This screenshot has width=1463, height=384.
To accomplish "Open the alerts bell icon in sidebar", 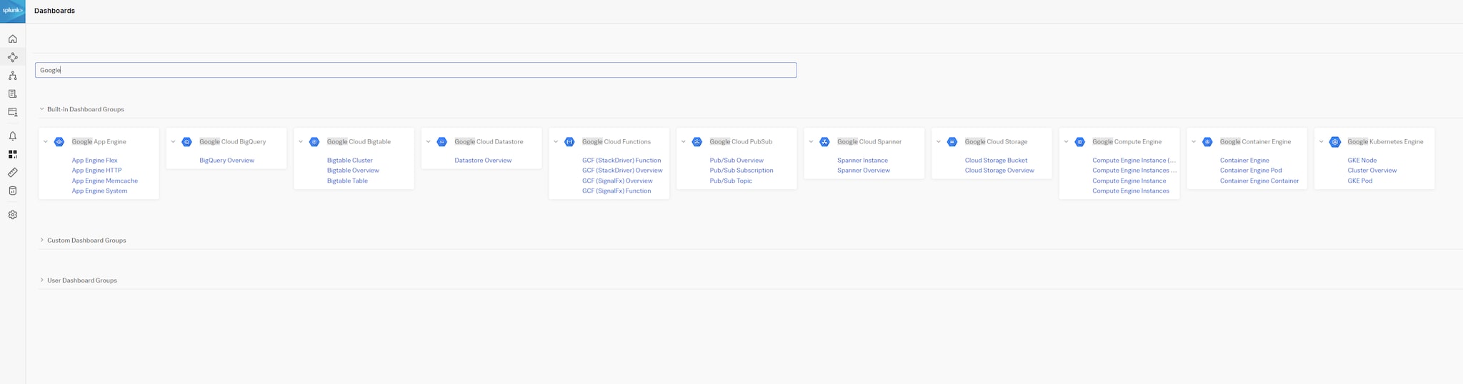I will [x=12, y=136].
